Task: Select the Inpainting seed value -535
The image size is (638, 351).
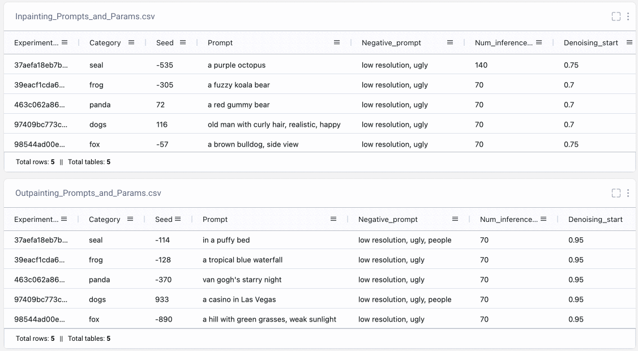Action: 164,65
